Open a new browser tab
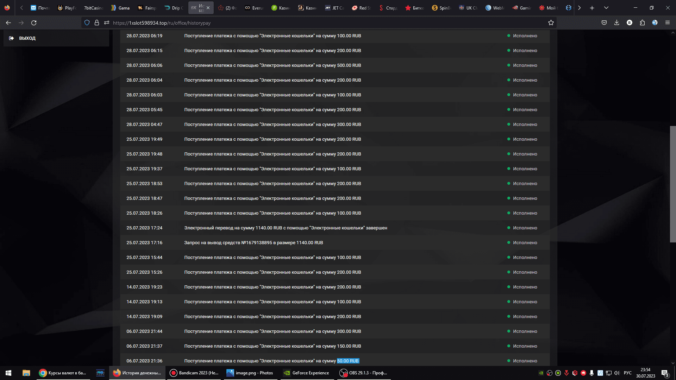Image resolution: width=676 pixels, height=380 pixels. tap(592, 8)
